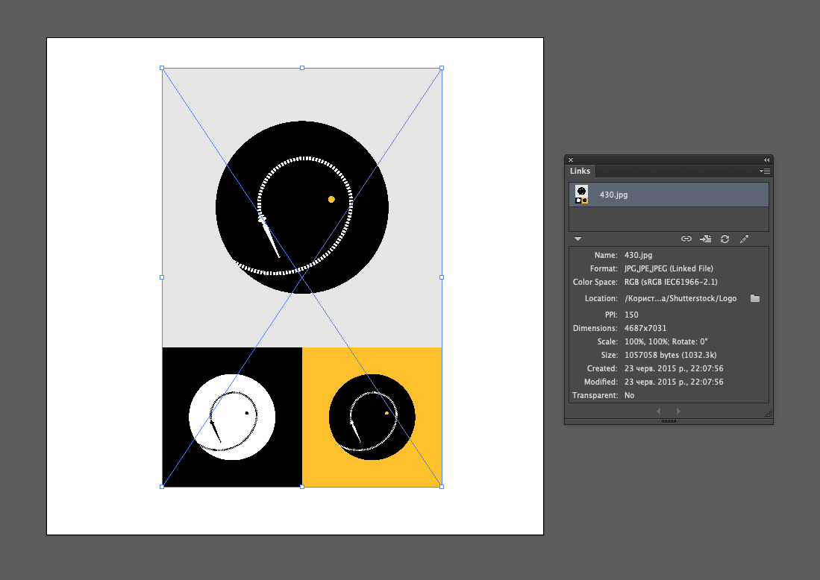Click the Relink chain icon
Viewport: 820px width, 580px height.
tap(686, 239)
